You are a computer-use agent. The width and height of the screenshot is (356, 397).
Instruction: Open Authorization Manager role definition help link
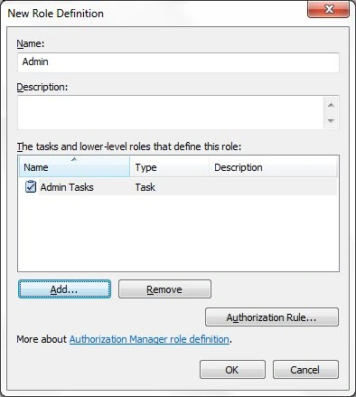point(149,339)
